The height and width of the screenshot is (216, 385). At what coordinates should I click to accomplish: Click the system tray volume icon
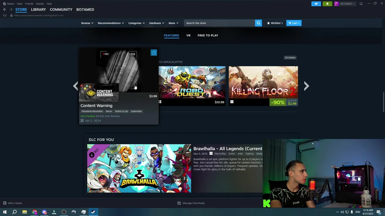342,212
